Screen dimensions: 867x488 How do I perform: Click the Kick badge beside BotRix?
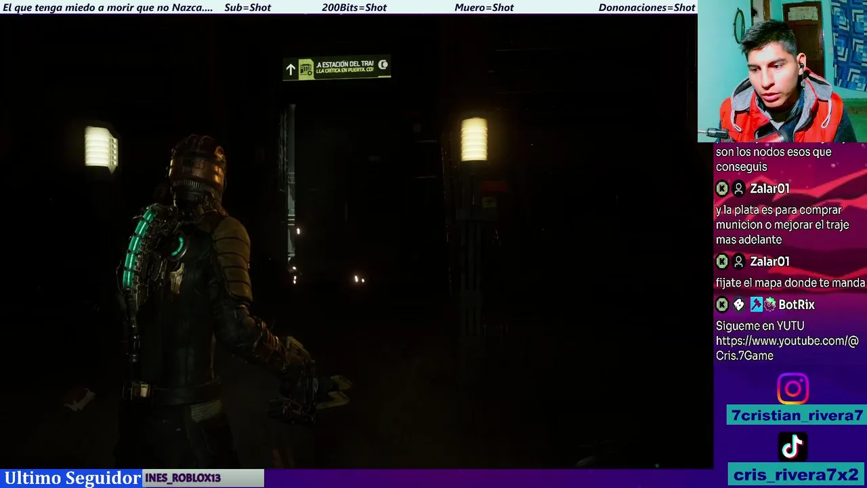click(722, 305)
